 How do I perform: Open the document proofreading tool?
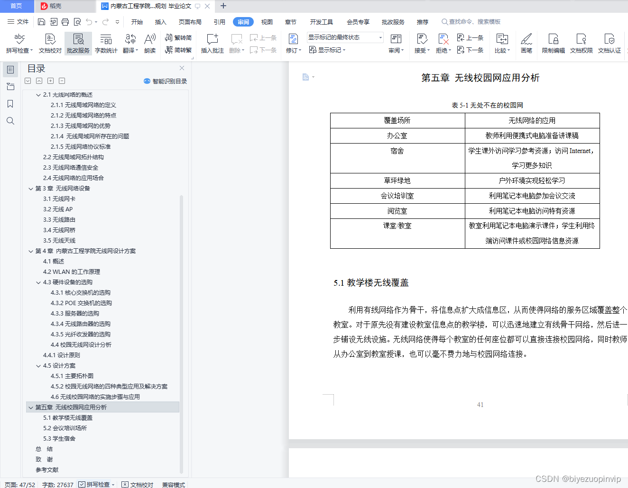[x=50, y=44]
